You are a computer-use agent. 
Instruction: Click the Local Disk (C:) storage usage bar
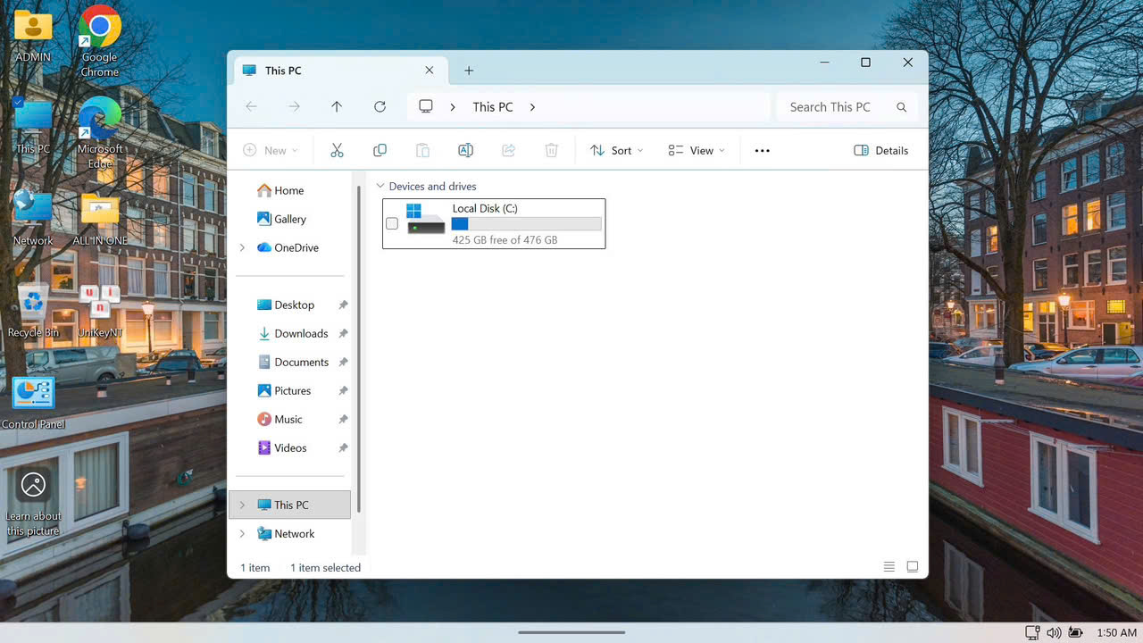[x=526, y=224]
